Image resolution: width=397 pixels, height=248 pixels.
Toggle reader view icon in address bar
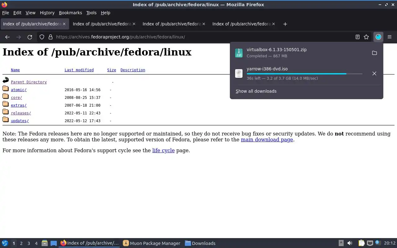tap(358, 37)
